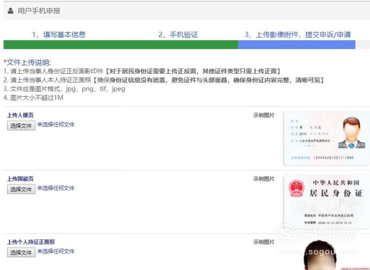
Task: Open the ID card portrait side sample image
Action: point(327,138)
